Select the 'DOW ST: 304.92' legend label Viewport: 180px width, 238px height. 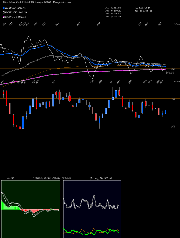click(15, 8)
